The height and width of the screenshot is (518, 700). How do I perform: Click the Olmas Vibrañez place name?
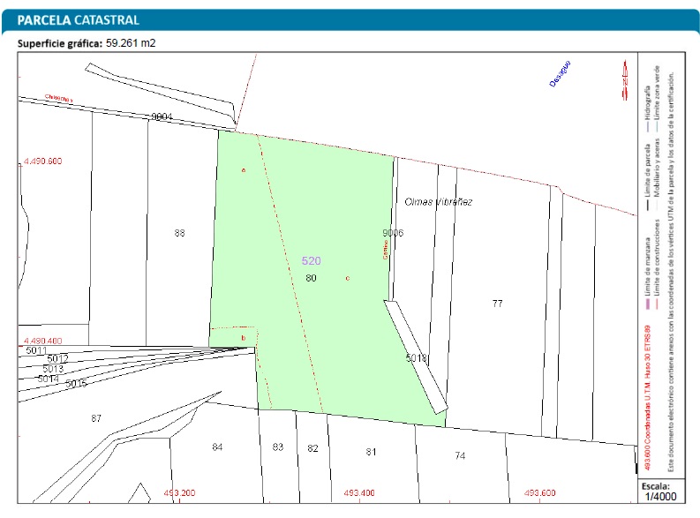tap(438, 202)
